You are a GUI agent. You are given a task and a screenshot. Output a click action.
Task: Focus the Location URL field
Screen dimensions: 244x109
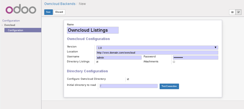point(157,53)
